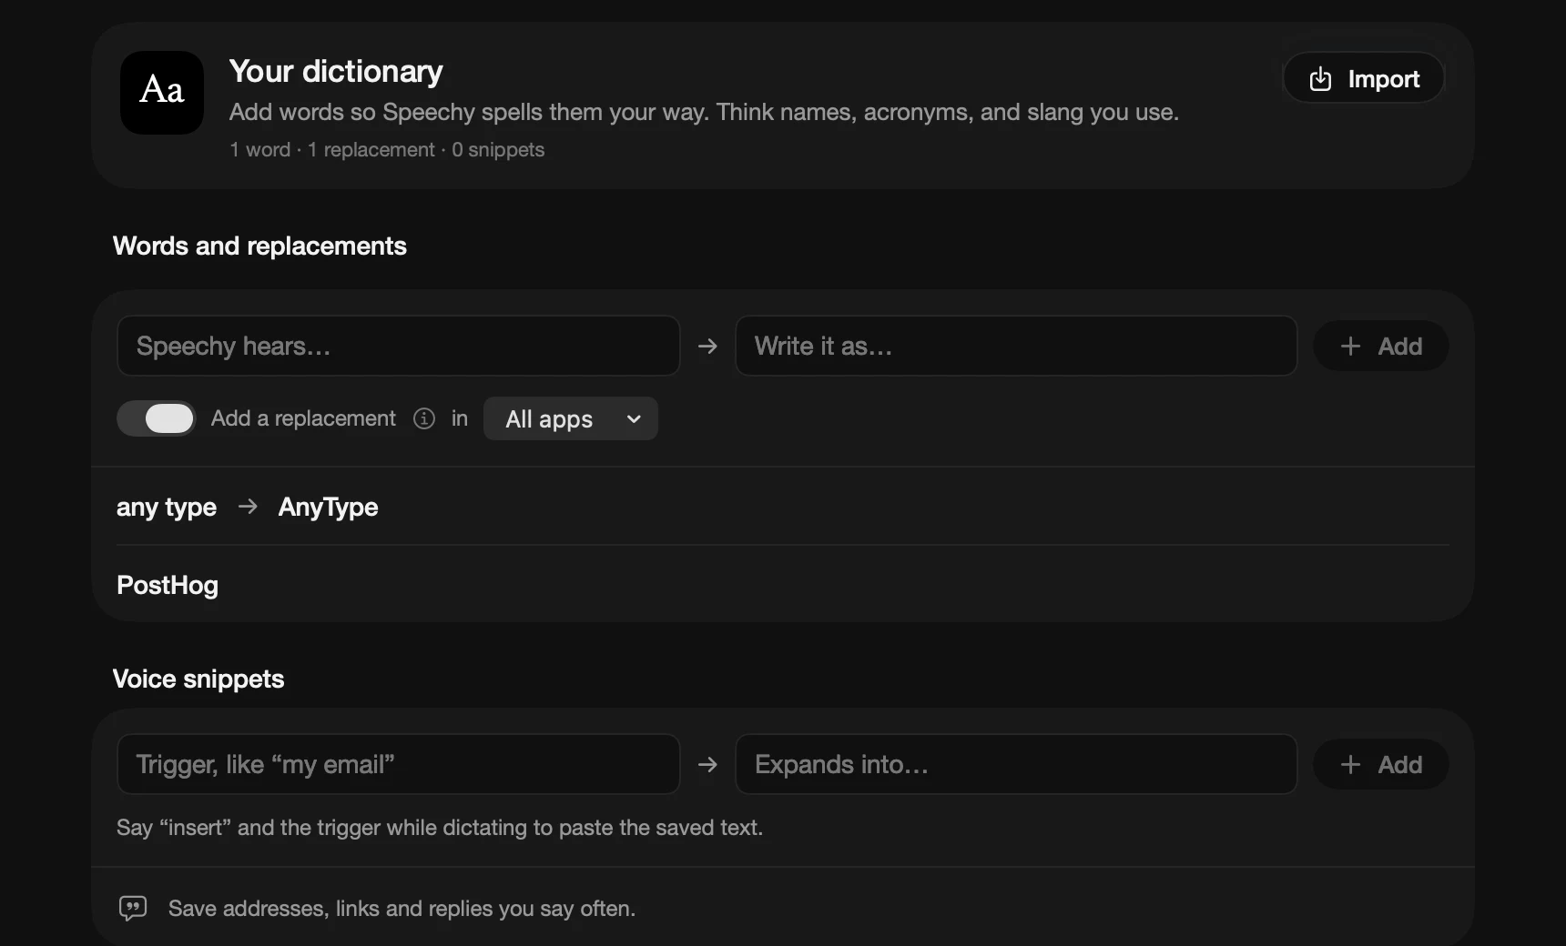Import words with the Import button
Viewport: 1566px width, 946px height.
[x=1363, y=78]
